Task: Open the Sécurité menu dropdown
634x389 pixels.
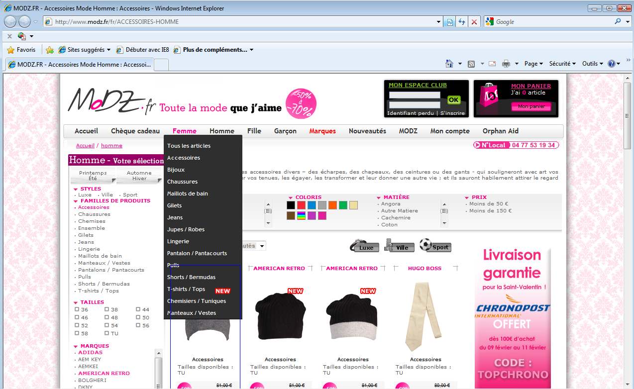Action: 562,64
